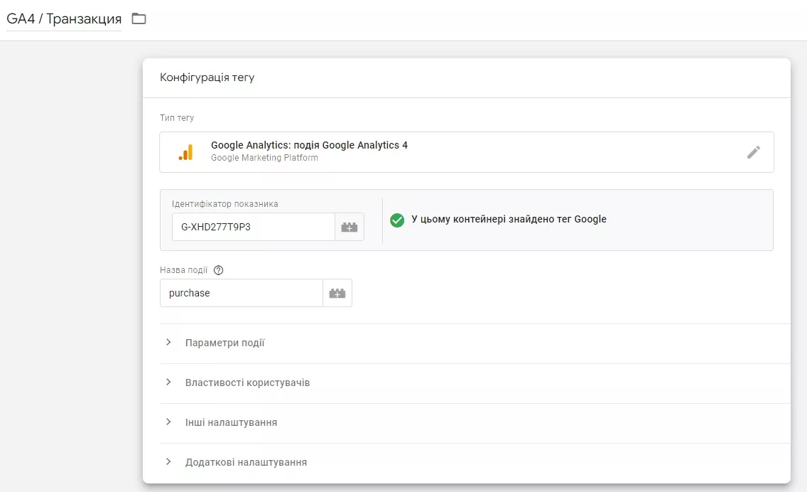Click the Google Marketing Platform subtitle text
807x492 pixels.
[264, 158]
